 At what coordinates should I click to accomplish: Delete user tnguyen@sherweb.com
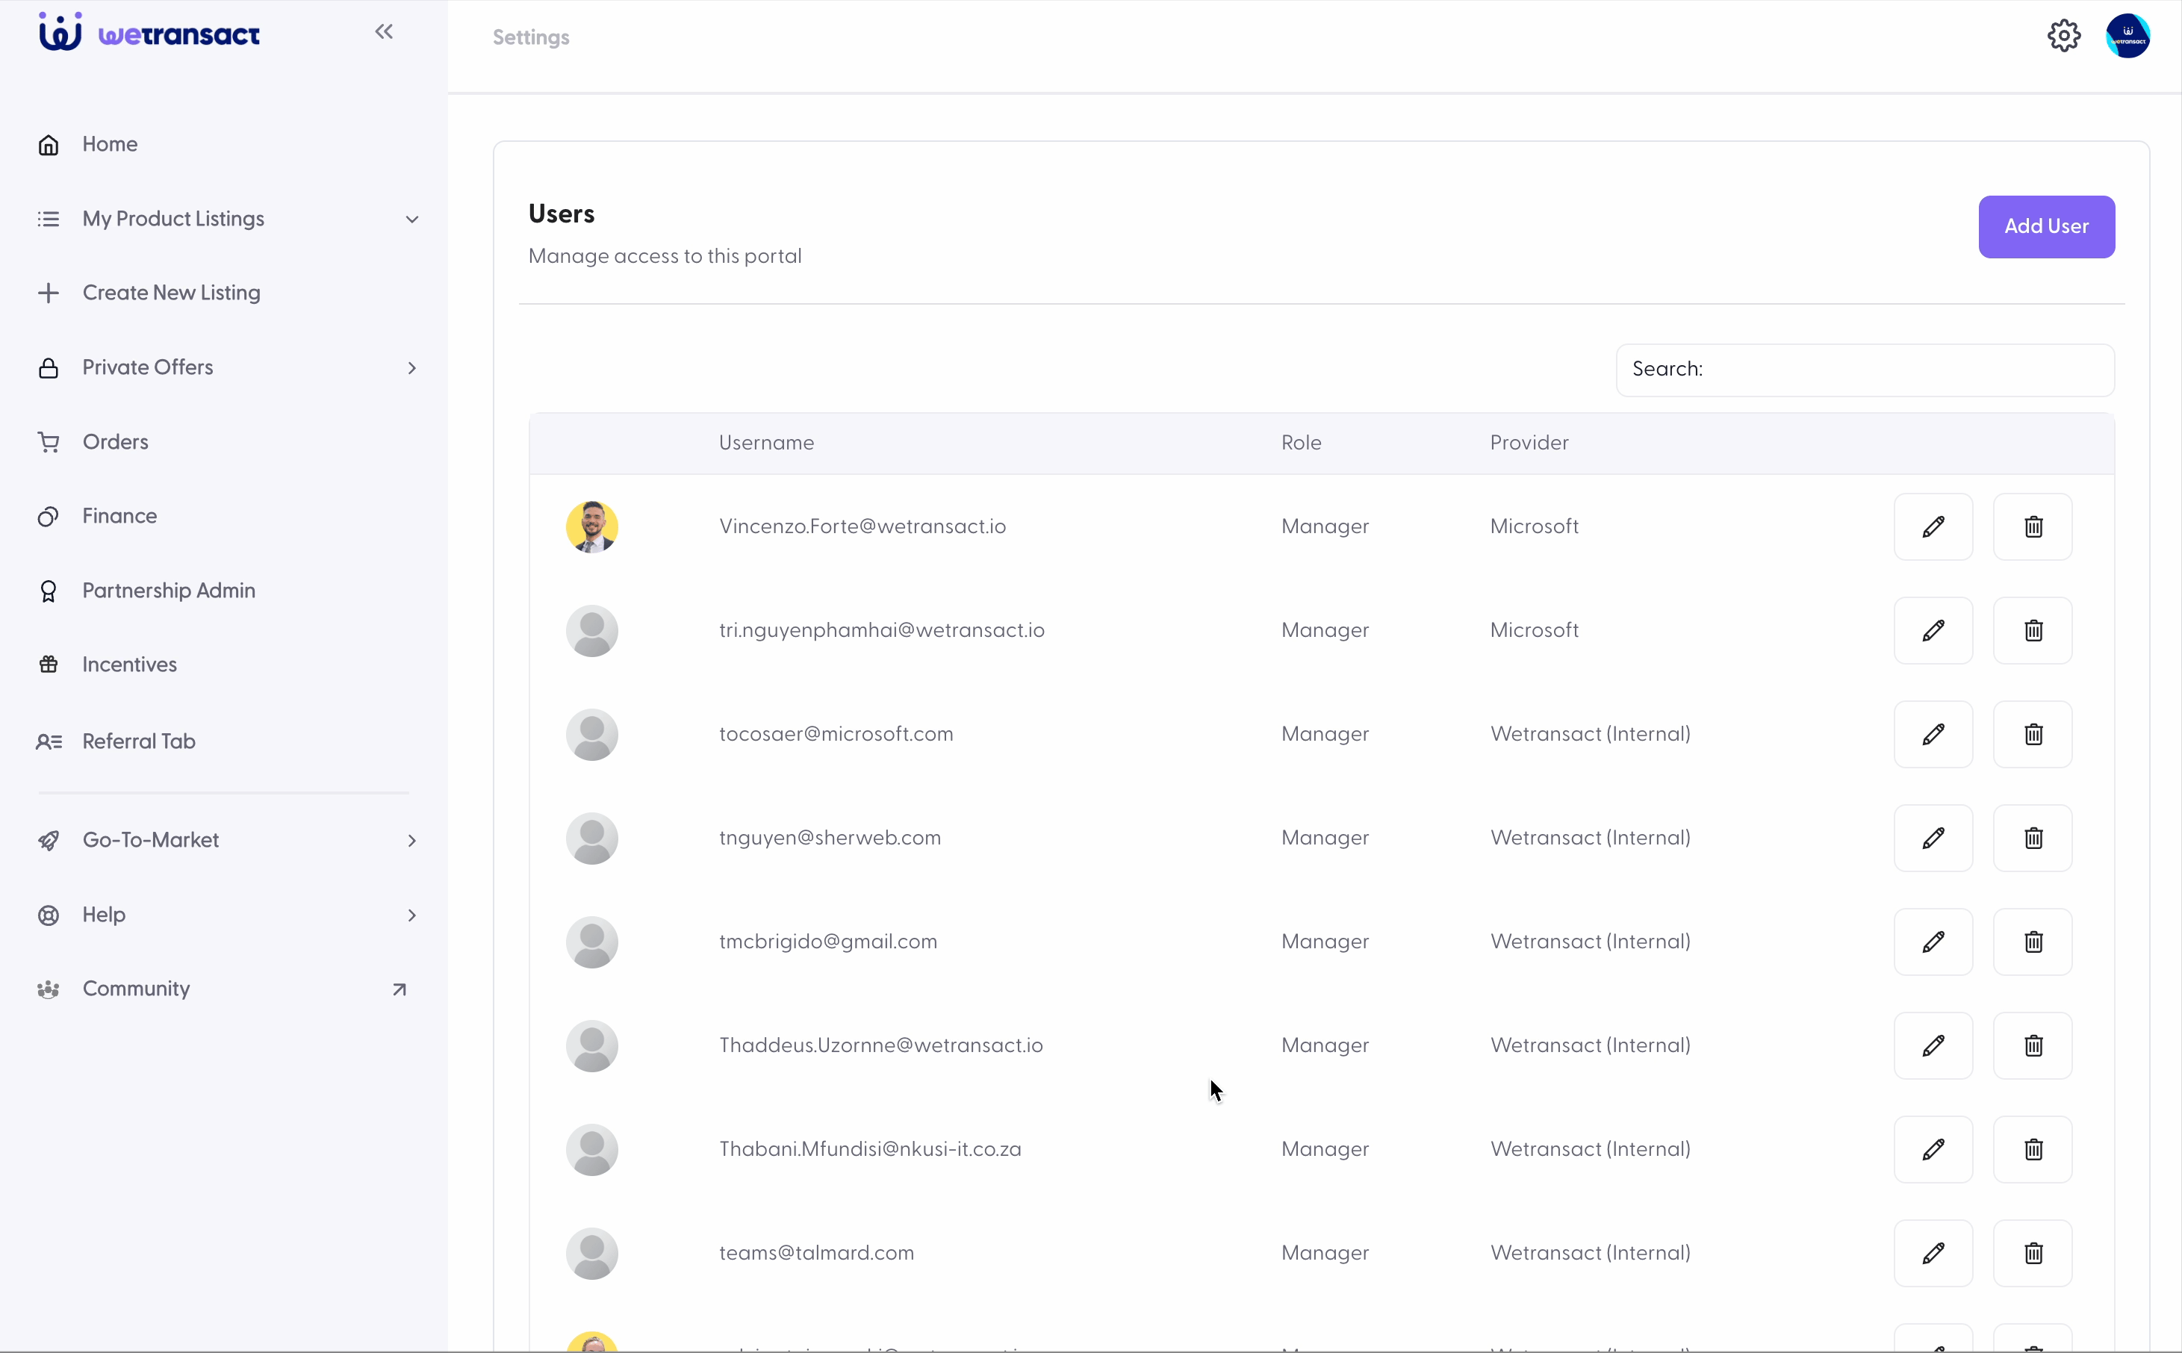(2033, 838)
